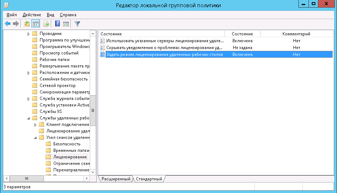The image size is (337, 193).
Task: Expand the Клиент подключения node
Action: click(35, 124)
